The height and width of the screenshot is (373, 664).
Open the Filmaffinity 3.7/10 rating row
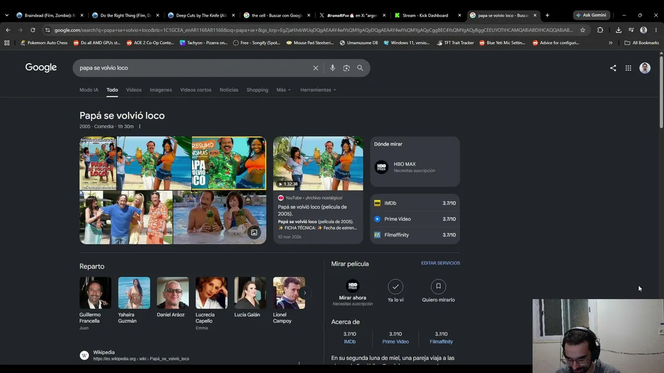point(414,235)
